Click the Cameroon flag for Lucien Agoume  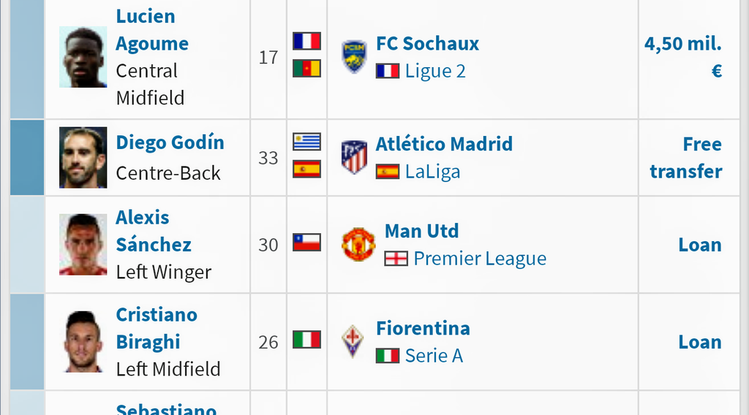pos(306,69)
